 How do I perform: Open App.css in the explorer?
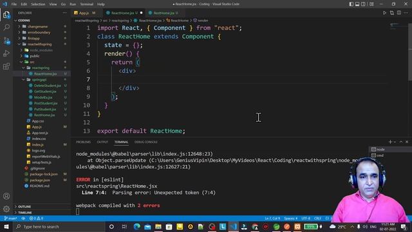[38, 121]
